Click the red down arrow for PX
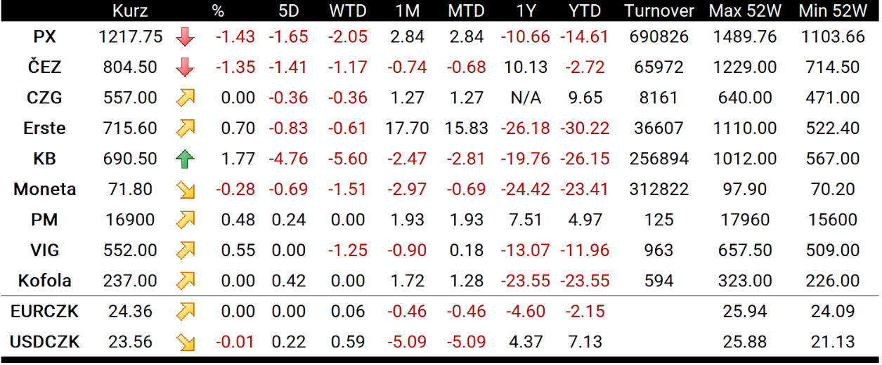The image size is (882, 365). click(185, 37)
